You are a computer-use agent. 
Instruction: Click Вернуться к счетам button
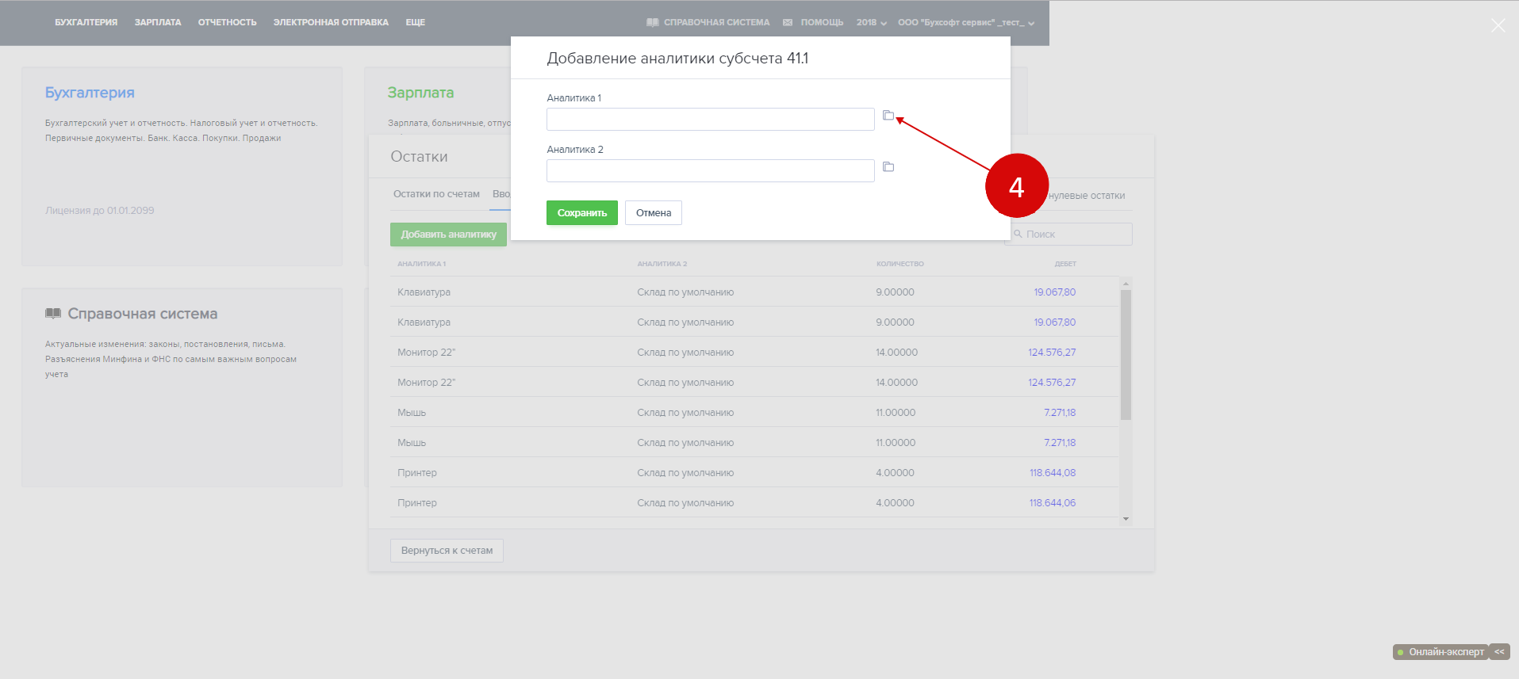click(x=447, y=551)
